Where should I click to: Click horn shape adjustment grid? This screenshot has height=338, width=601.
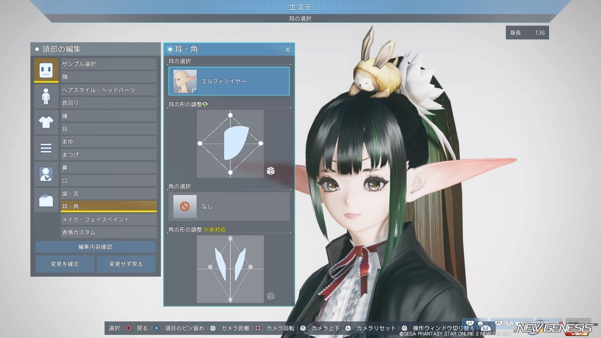click(230, 269)
